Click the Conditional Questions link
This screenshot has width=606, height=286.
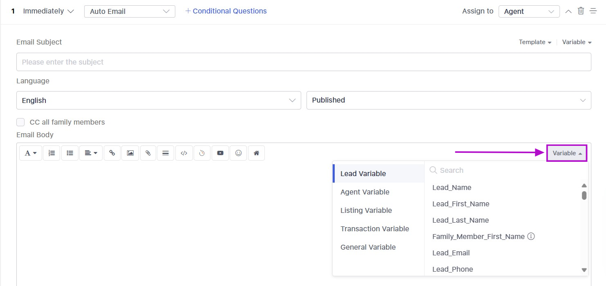(x=226, y=11)
